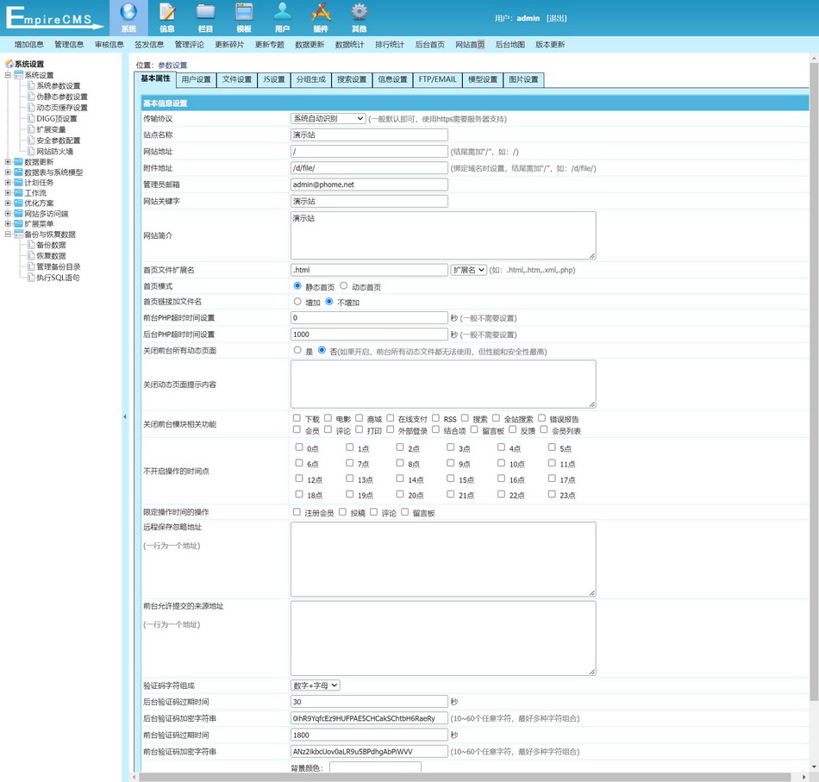
Task: Check the RSS module checkbox
Action: tap(435, 418)
